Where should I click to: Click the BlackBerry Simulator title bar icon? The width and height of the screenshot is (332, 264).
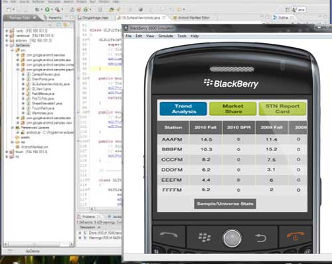click(126, 28)
